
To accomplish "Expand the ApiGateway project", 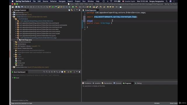I will tap(12, 13).
